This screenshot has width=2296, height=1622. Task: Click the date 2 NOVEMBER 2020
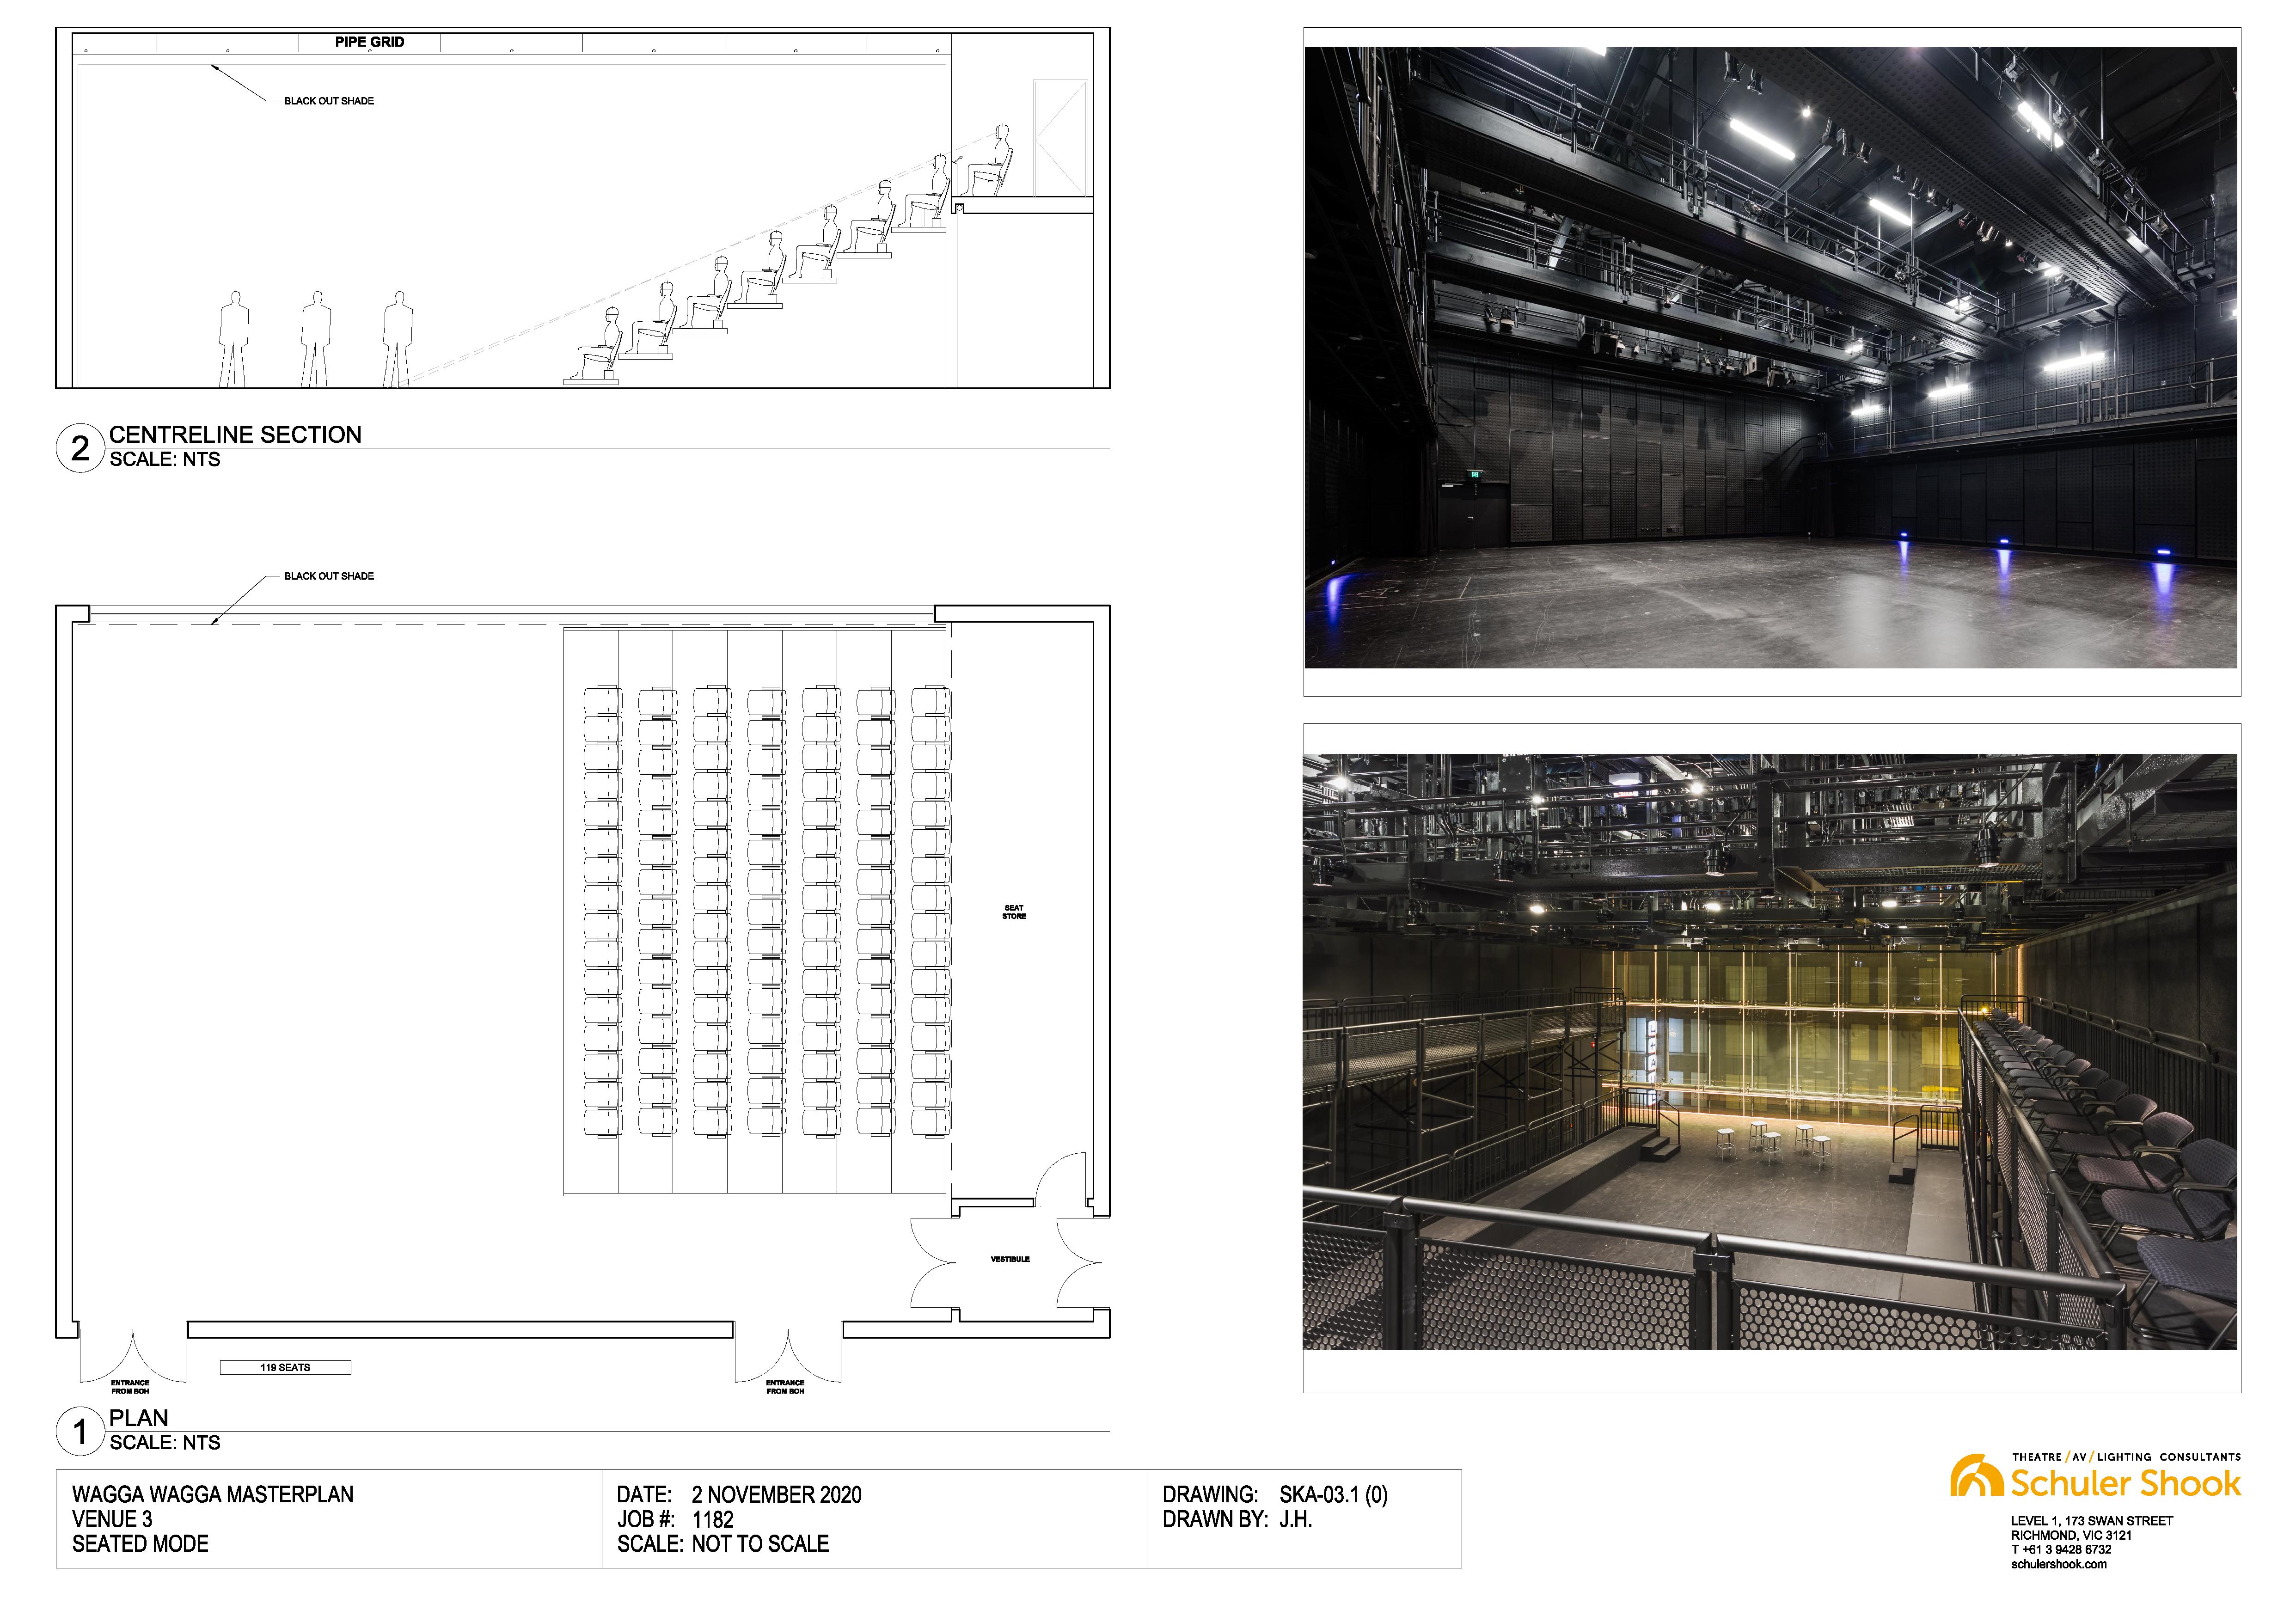click(776, 1494)
